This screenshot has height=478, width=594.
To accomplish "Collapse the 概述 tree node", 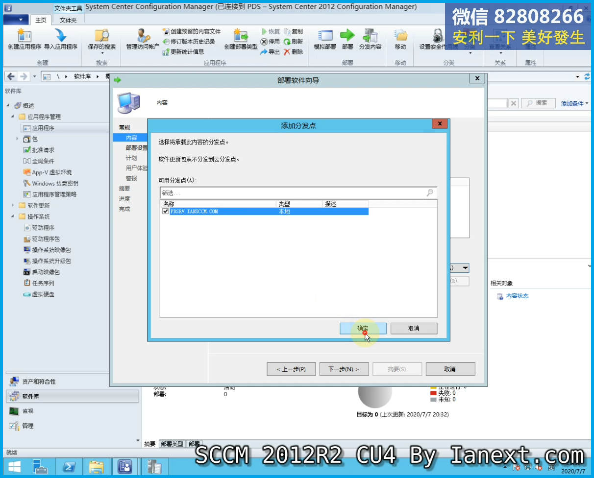I will [x=8, y=106].
